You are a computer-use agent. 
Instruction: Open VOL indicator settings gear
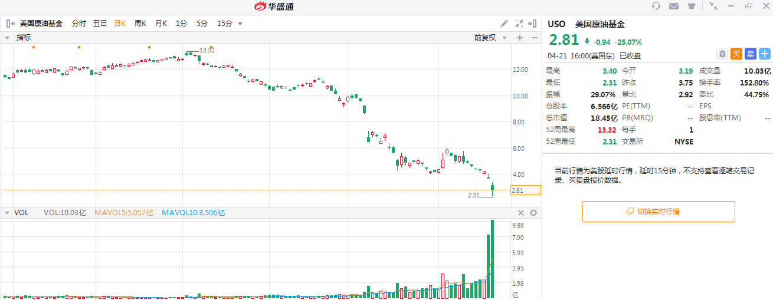coord(533,213)
